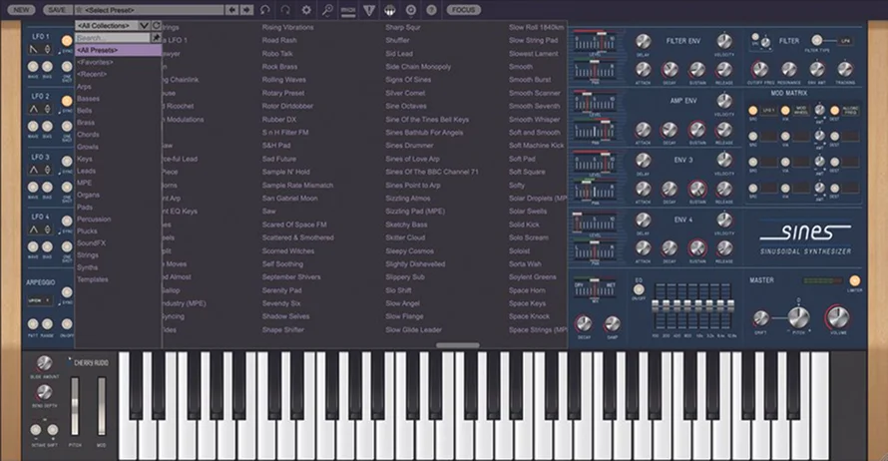Click the redo arrow icon
This screenshot has width=888, height=461.
[285, 10]
